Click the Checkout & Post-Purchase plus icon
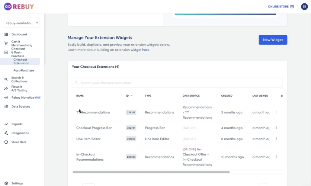 coord(6,52)
